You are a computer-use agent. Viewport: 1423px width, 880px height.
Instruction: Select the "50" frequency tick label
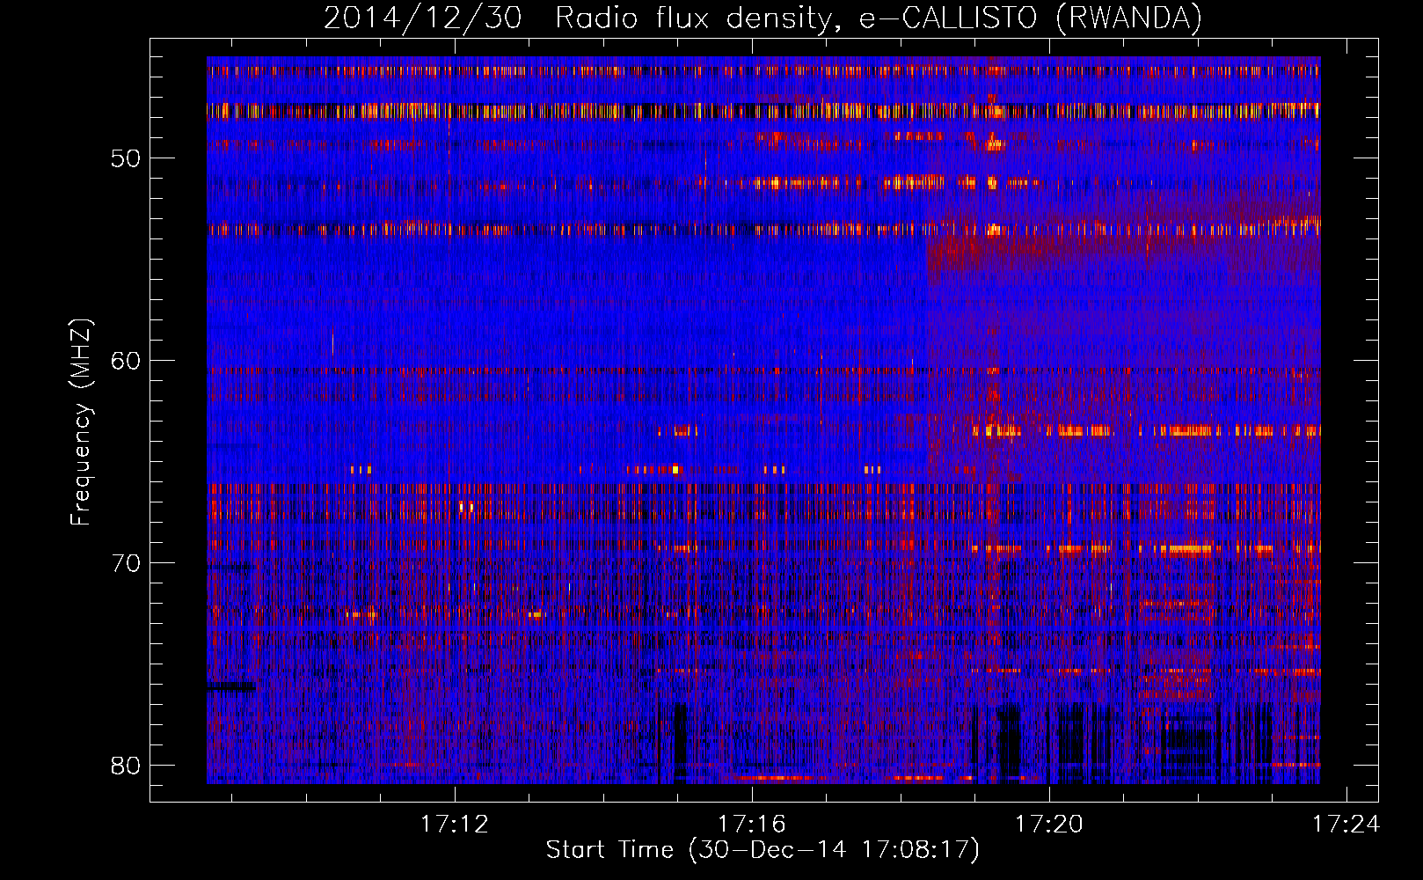(127, 158)
